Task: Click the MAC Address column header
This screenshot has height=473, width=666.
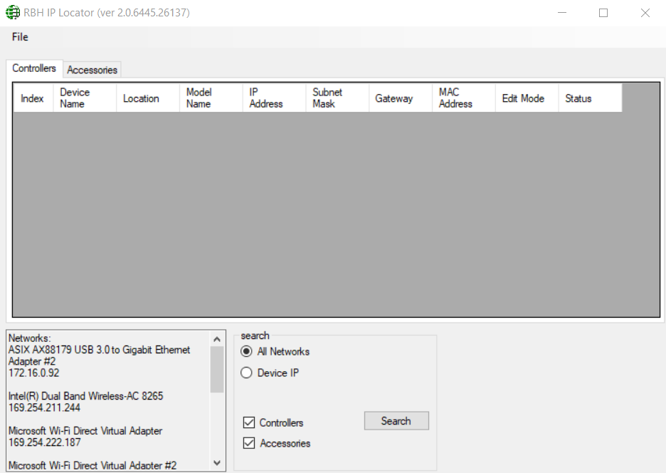Action: coord(464,98)
